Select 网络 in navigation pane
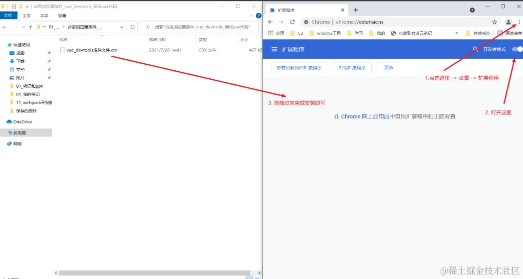This screenshot has height=279, width=523. [14, 144]
